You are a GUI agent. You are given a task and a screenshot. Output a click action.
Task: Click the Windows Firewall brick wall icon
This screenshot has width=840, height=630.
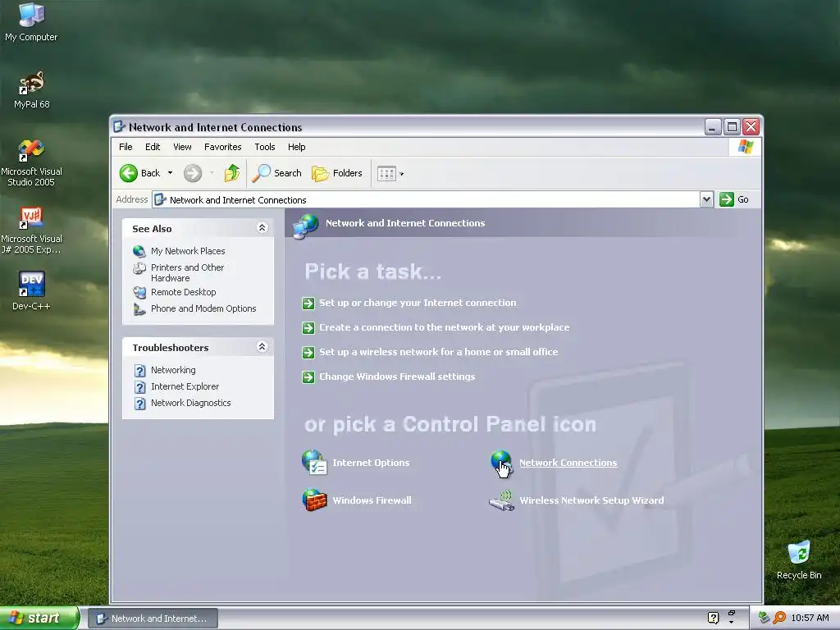(x=314, y=500)
